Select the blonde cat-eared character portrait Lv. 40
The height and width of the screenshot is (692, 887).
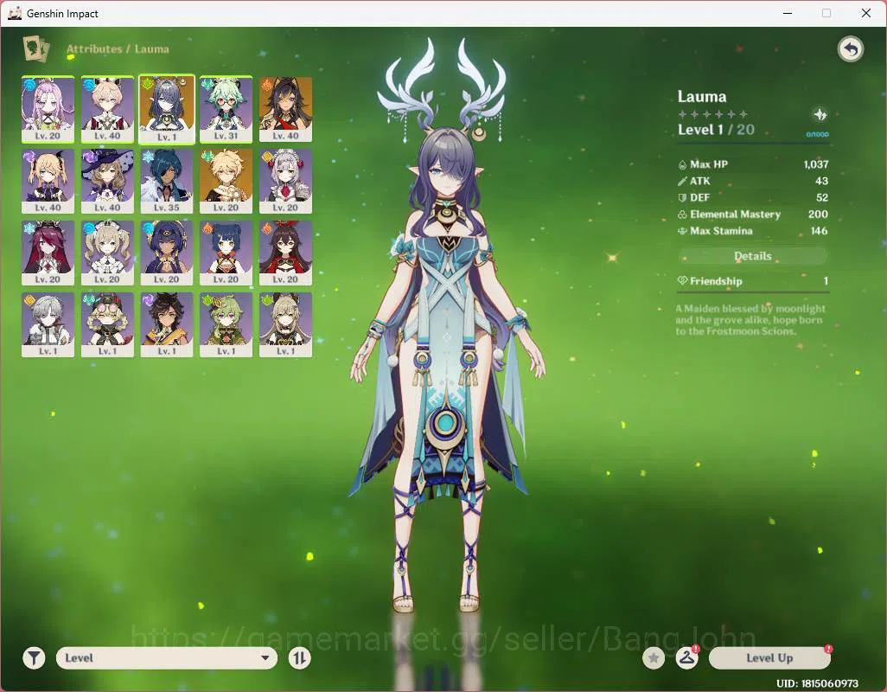pyautogui.click(x=107, y=110)
